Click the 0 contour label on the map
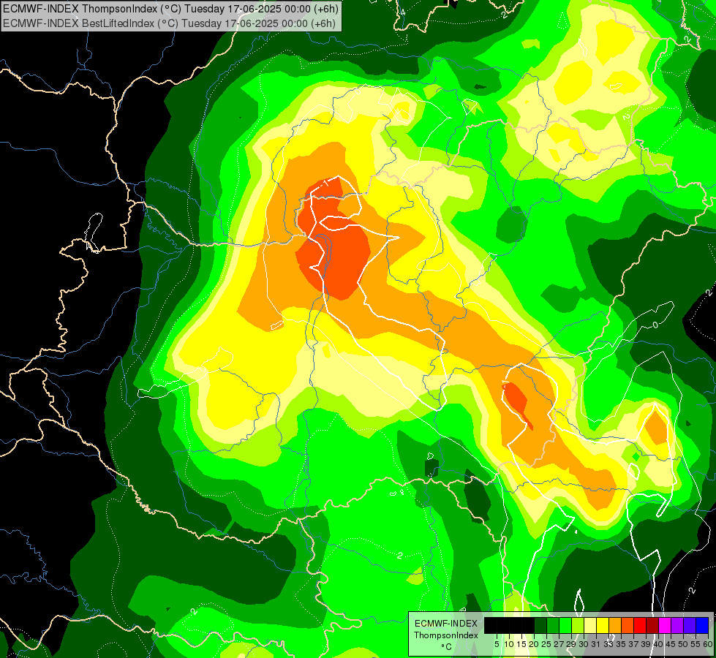The image size is (716, 658). tap(656, 325)
